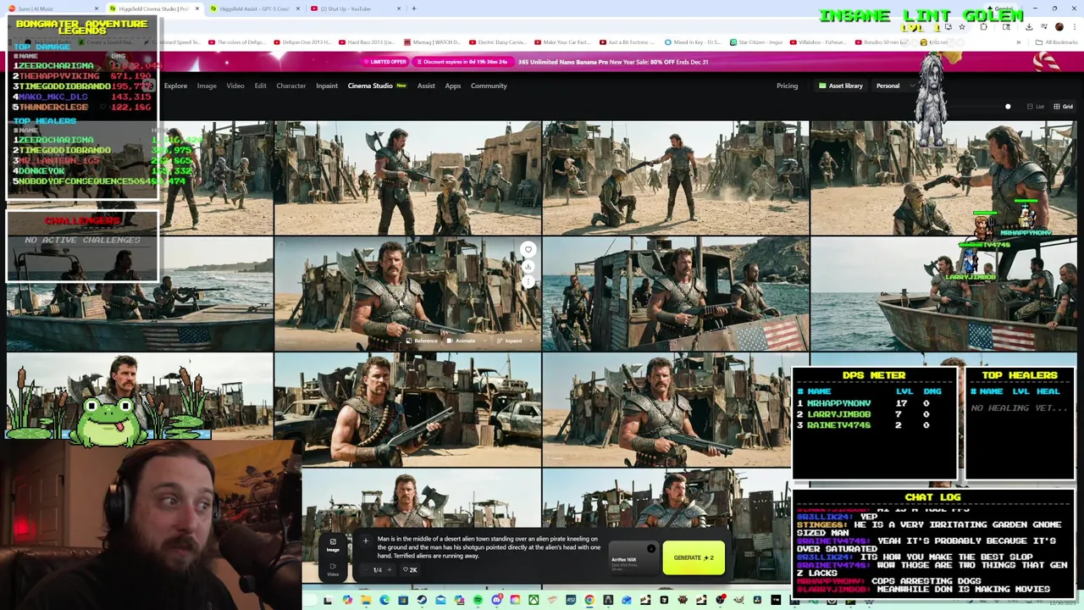Open the image of man with shotgun beside a white truck
Image resolution: width=1084 pixels, height=610 pixels.
point(407,409)
